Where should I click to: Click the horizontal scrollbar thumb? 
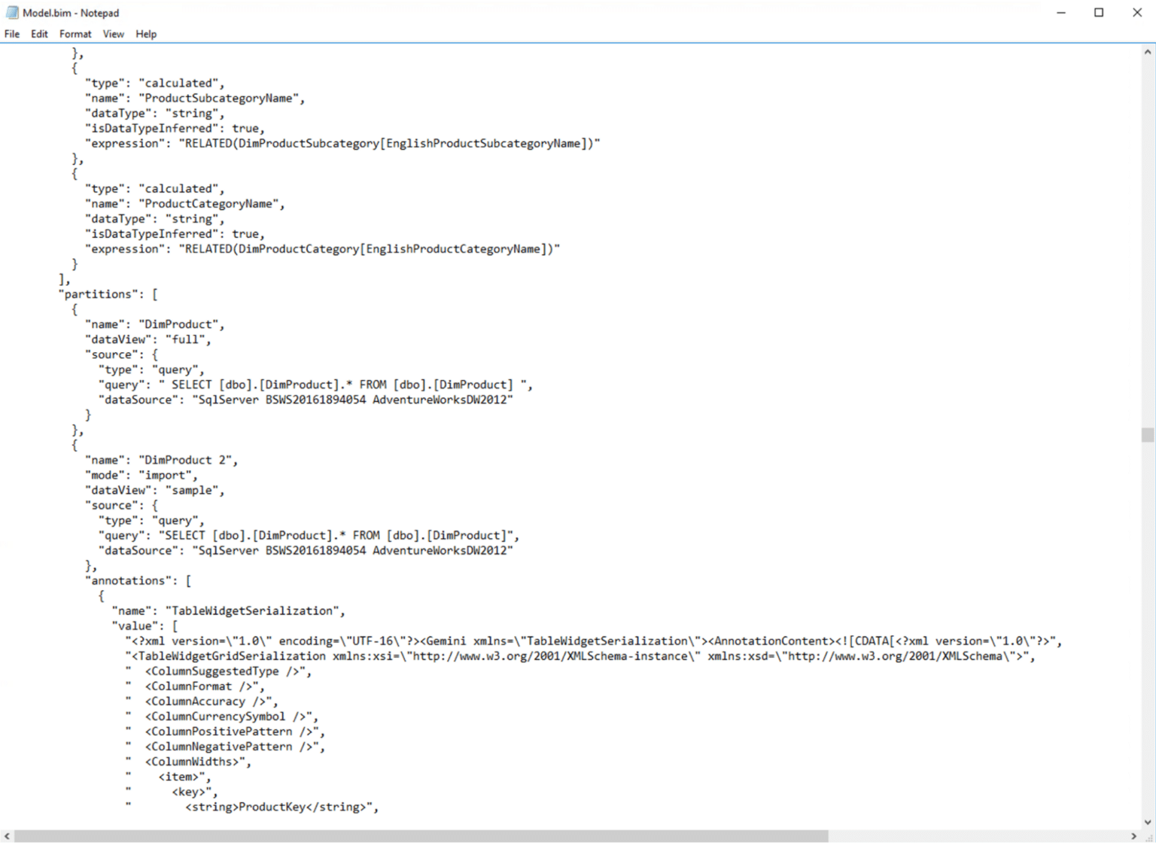[x=421, y=836]
